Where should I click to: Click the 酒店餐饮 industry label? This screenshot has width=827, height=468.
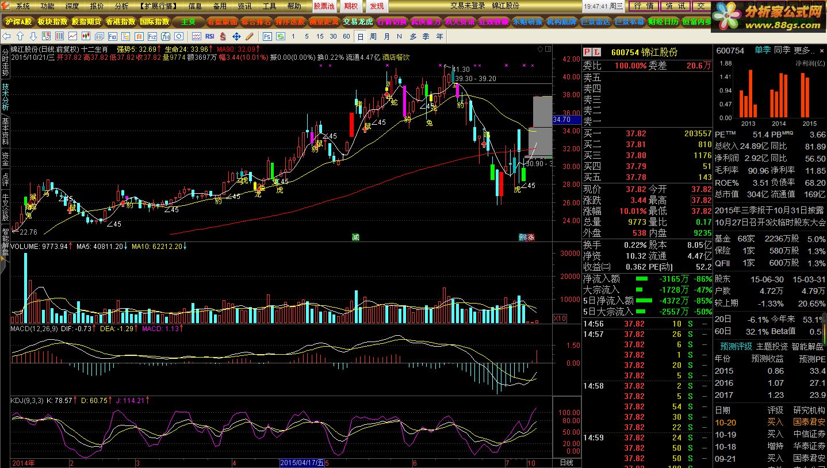tap(396, 57)
